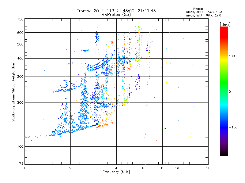Click the y-axis '600' tick label
245x183 pixels.
pos(20,33)
